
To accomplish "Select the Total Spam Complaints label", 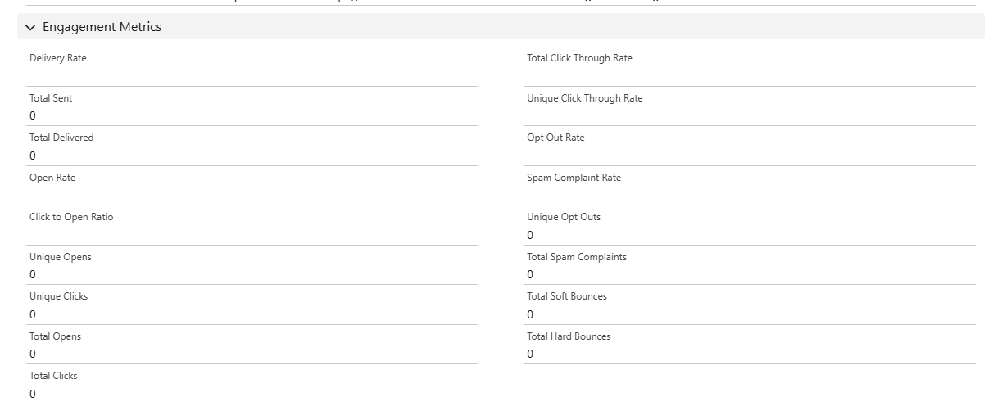I will [x=576, y=257].
